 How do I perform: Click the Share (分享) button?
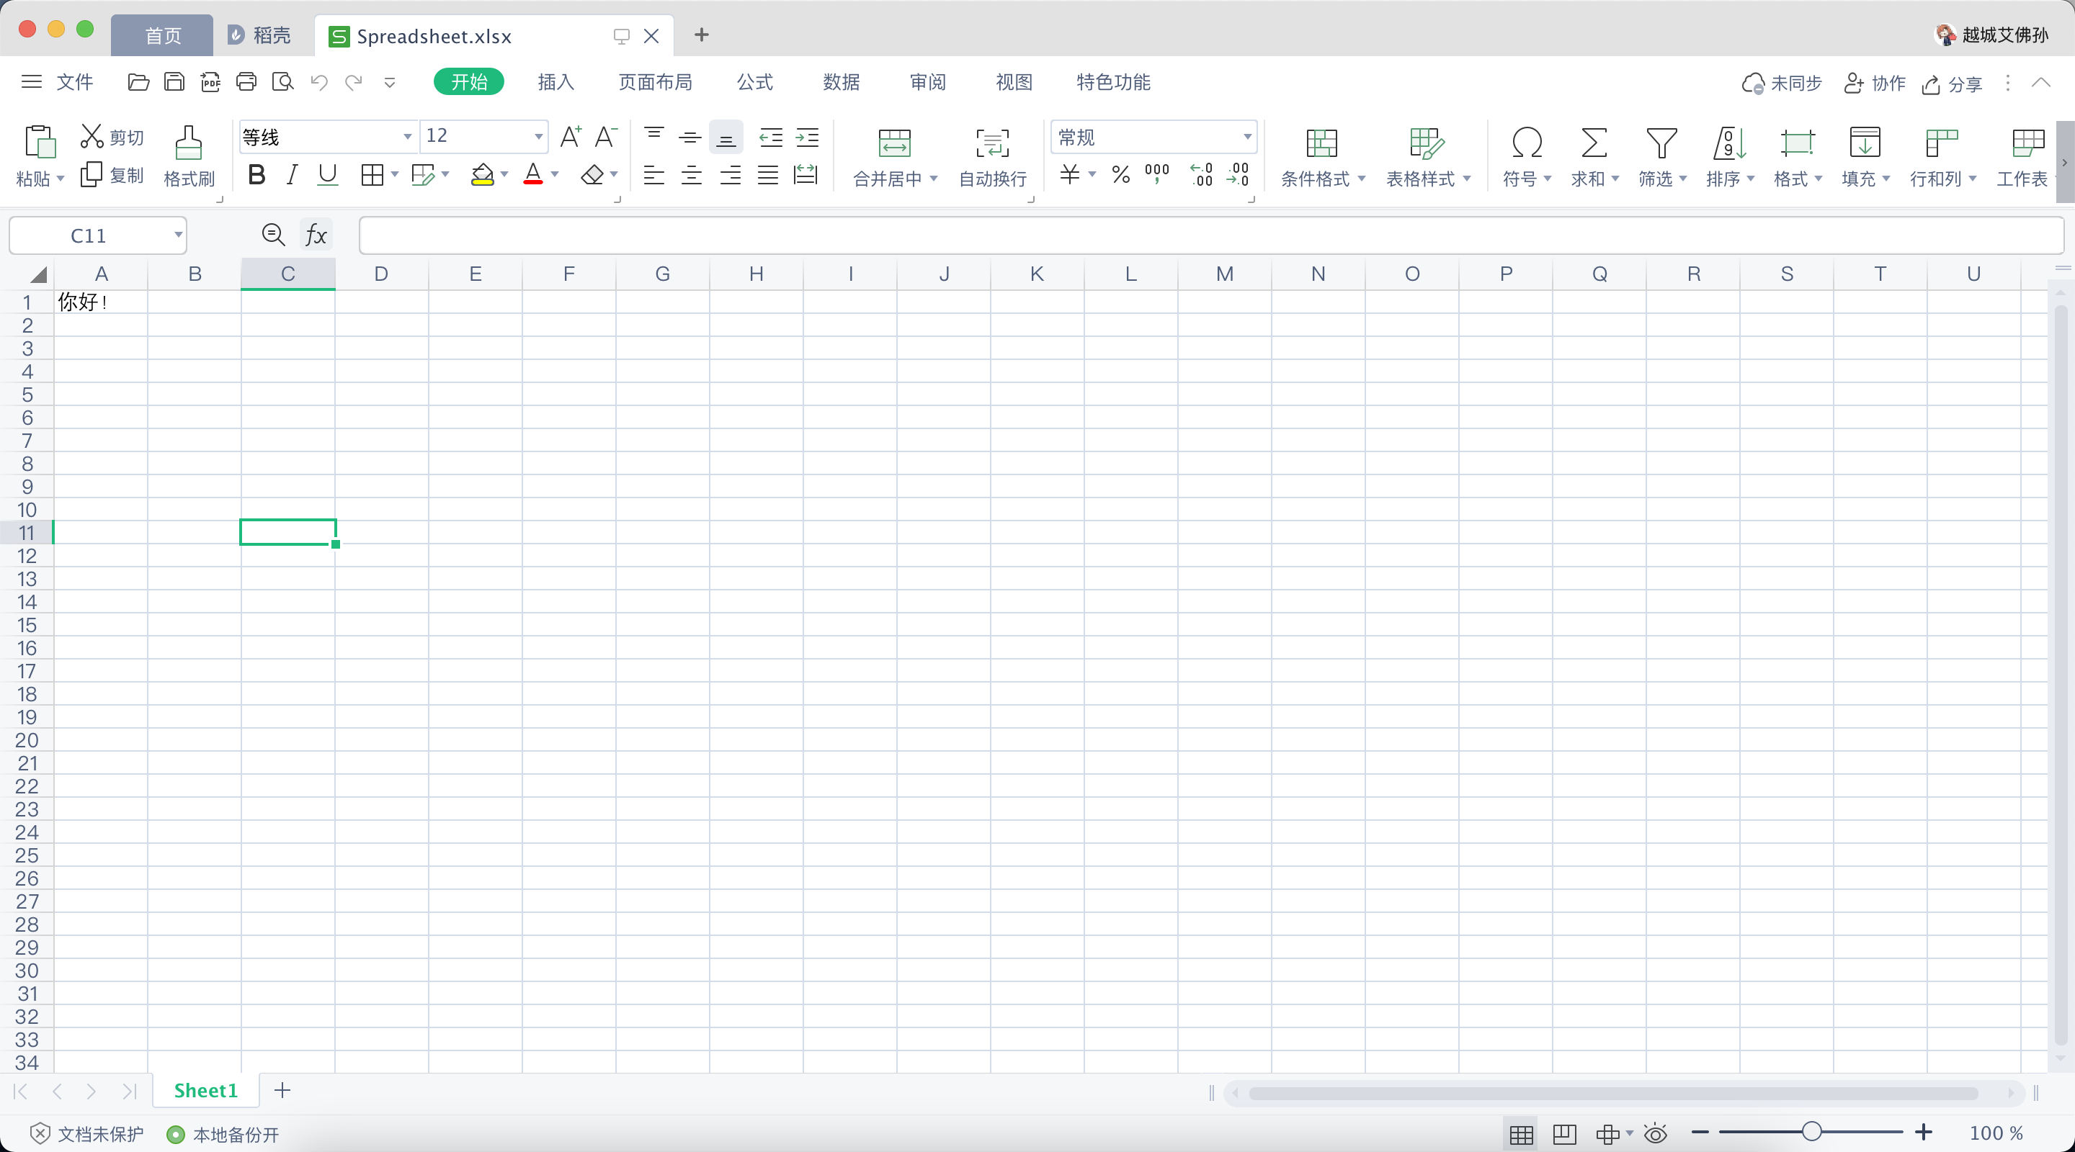click(x=1953, y=84)
